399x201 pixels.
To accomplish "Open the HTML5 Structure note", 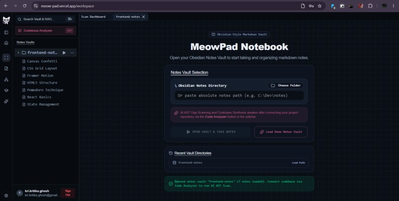I will pos(40,83).
